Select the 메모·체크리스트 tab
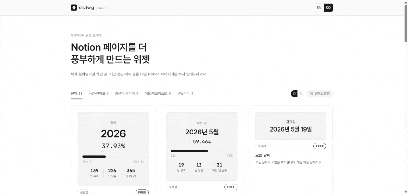408x194 pixels. [157, 93]
